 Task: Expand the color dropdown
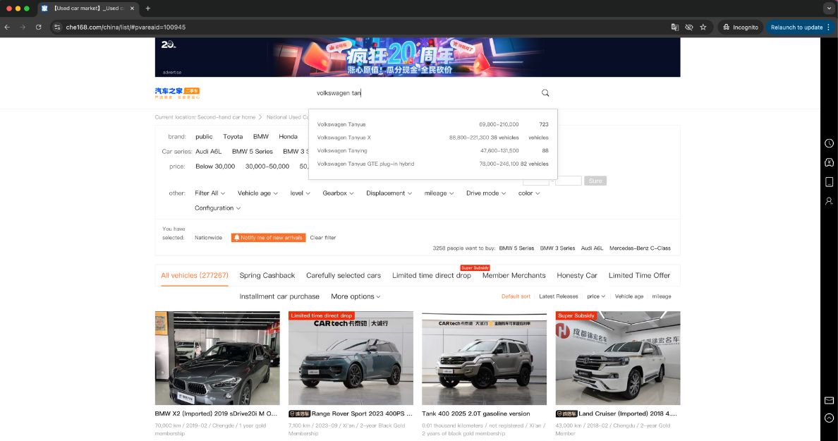tap(528, 193)
